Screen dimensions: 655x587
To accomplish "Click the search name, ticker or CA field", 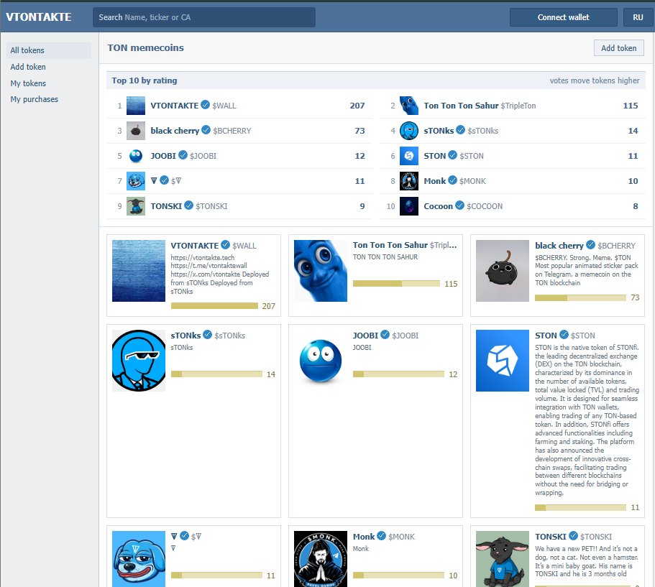I will 204,17.
